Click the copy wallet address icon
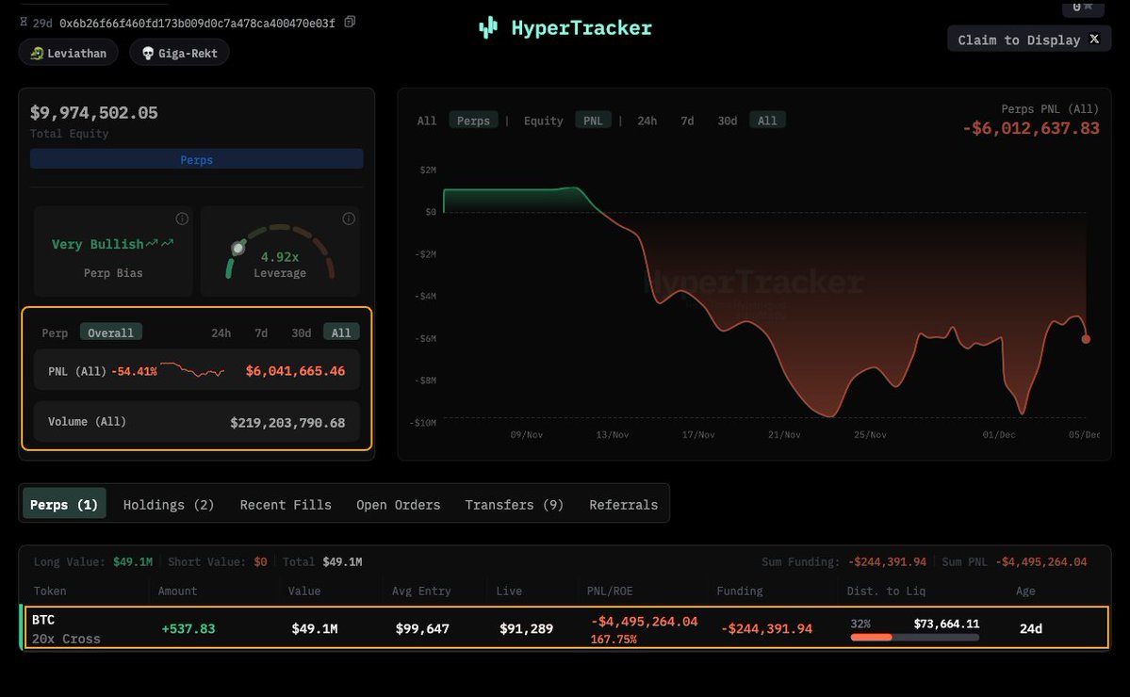Image resolution: width=1130 pixels, height=697 pixels. [351, 22]
